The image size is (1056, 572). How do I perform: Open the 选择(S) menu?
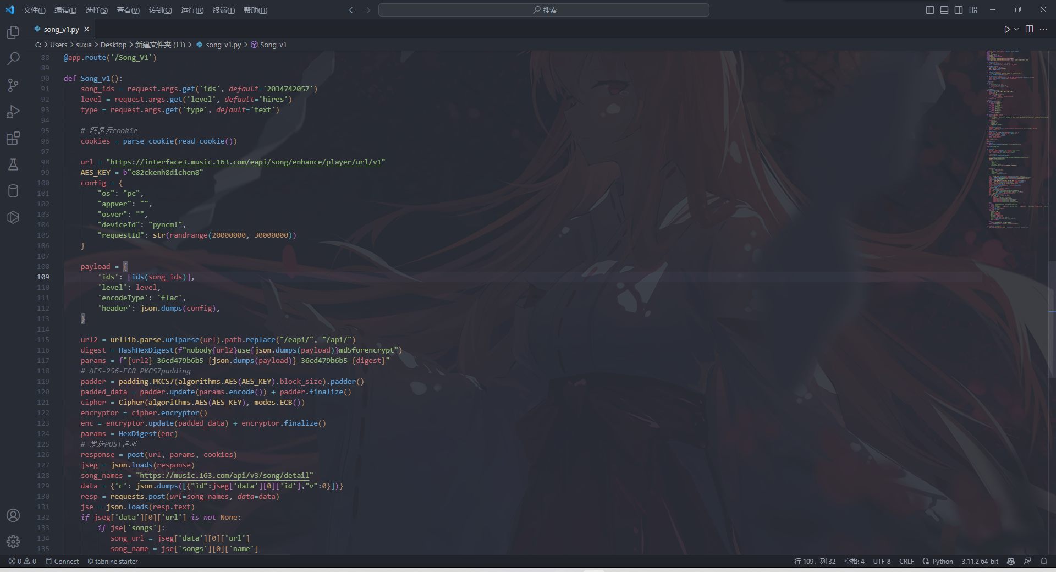(x=96, y=10)
